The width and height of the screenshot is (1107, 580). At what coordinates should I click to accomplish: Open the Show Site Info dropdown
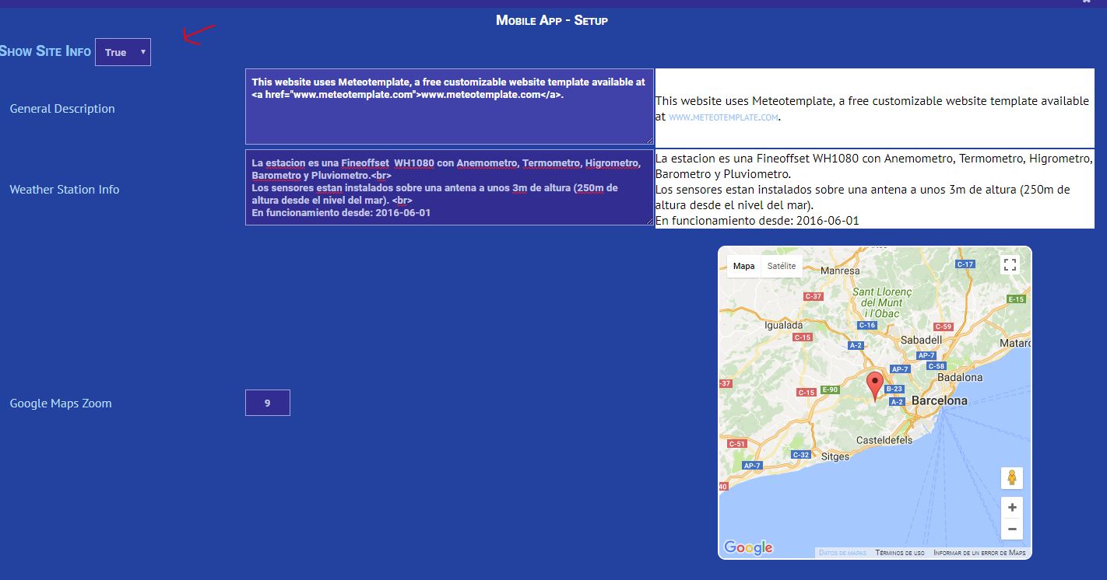tap(123, 52)
